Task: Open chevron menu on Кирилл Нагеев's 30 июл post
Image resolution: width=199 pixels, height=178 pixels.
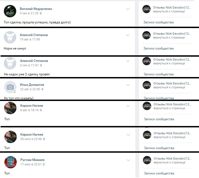Action: pyautogui.click(x=128, y=135)
